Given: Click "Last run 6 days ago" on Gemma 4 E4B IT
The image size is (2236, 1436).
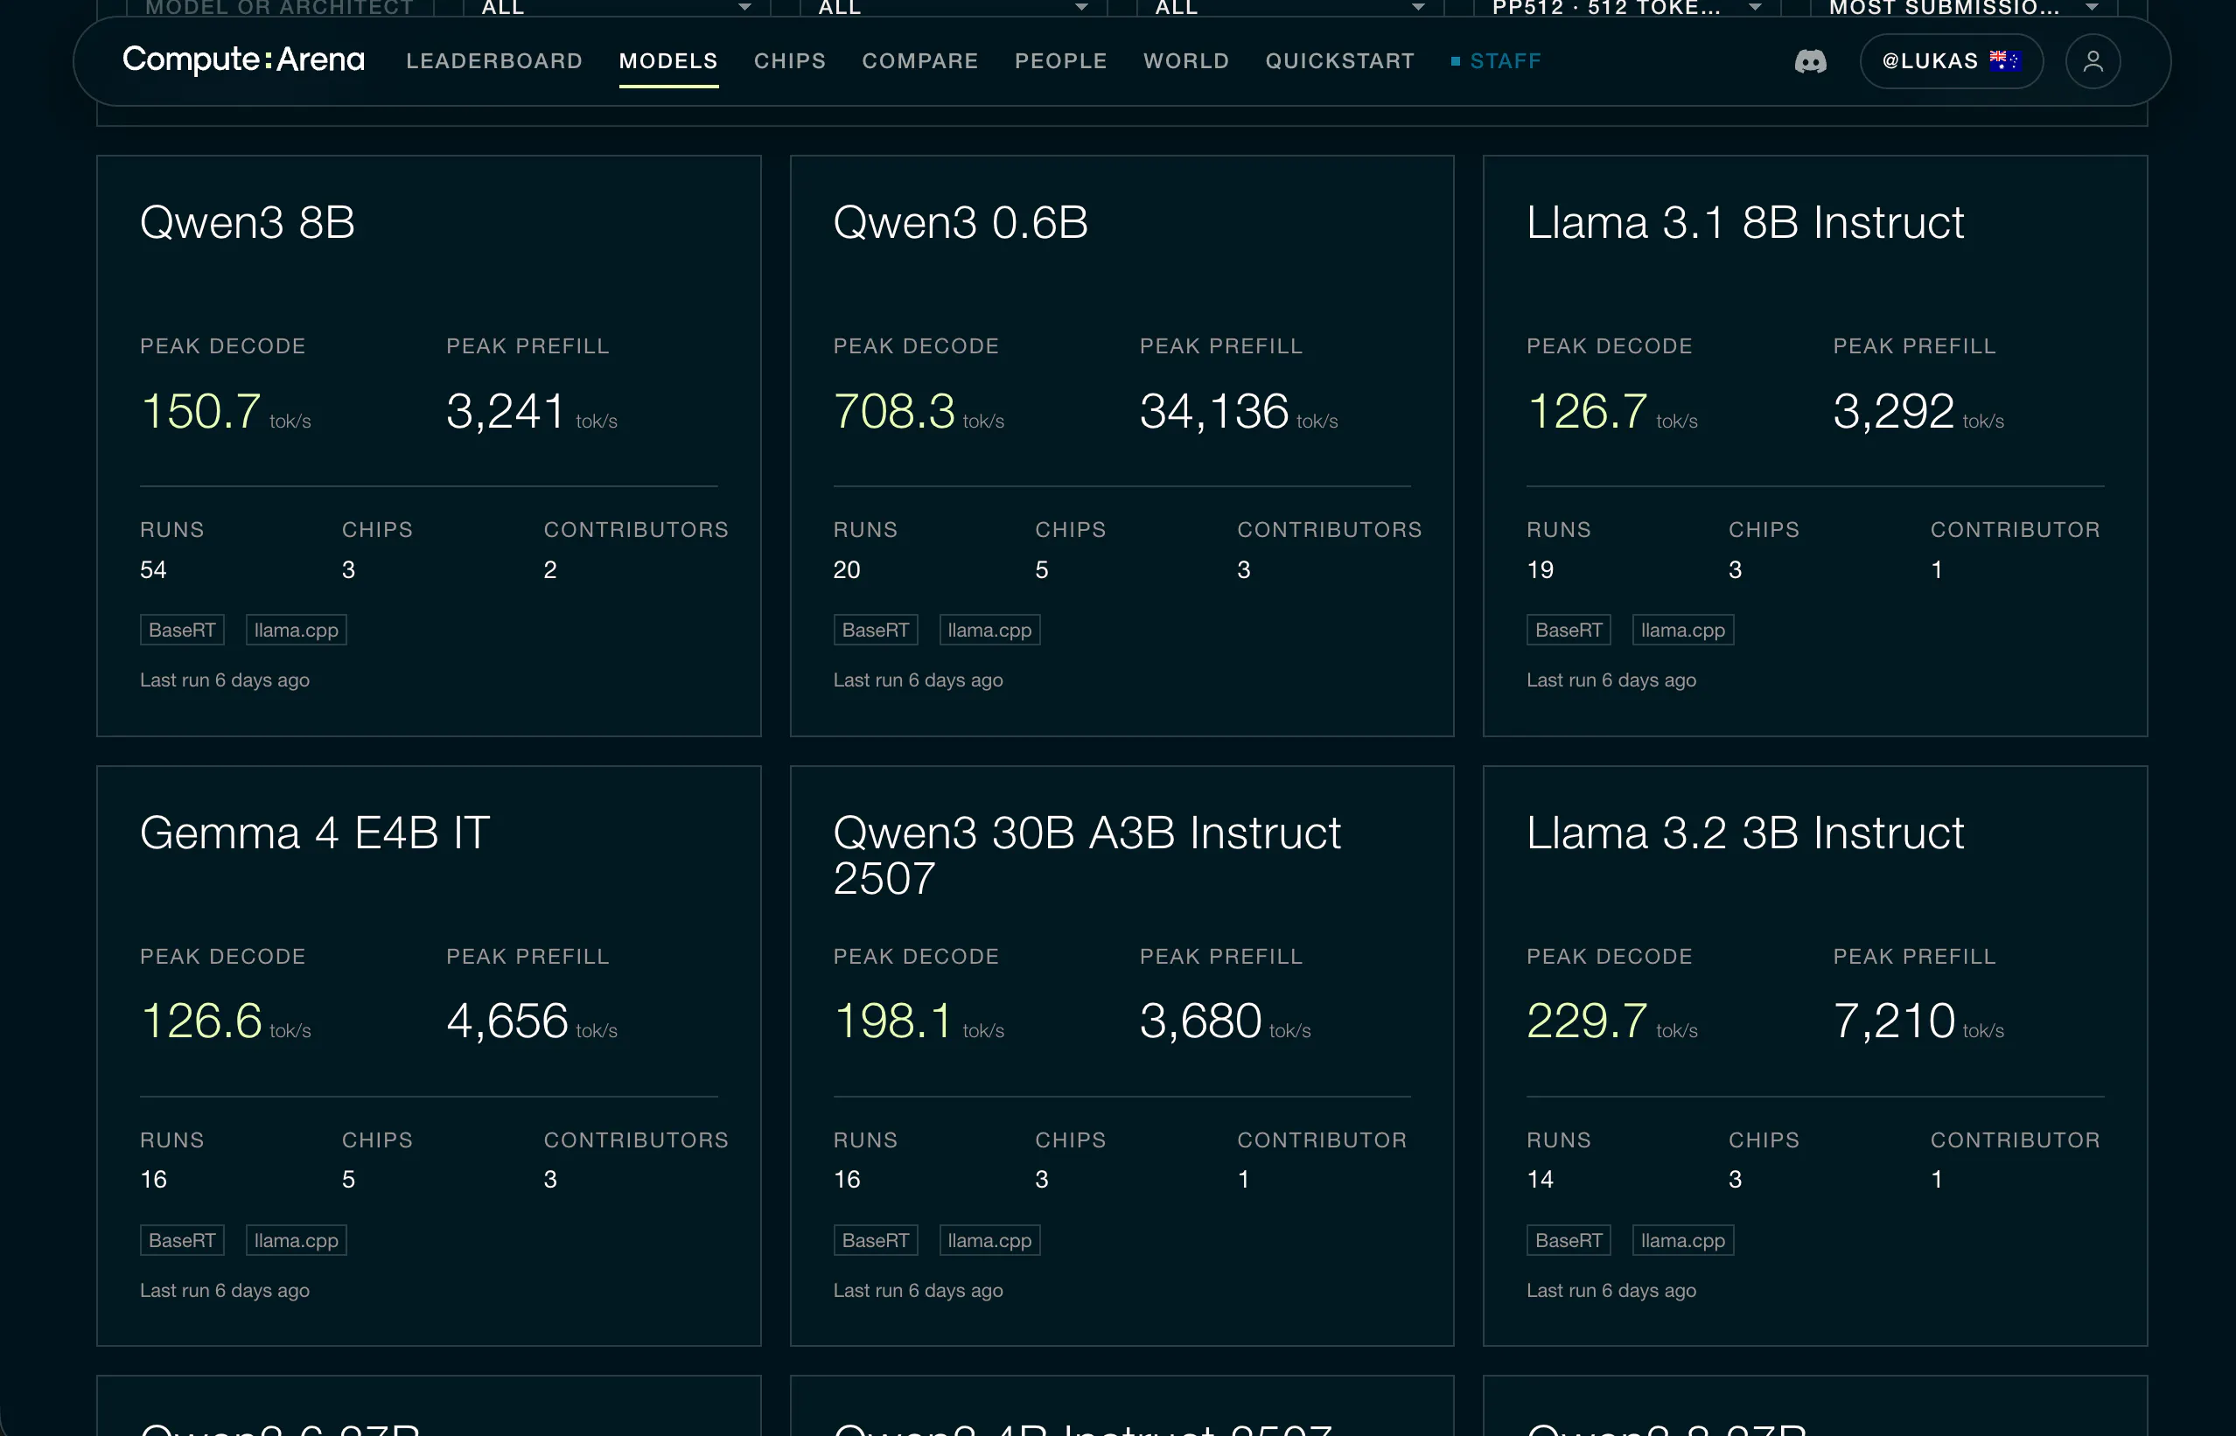Looking at the screenshot, I should 225,1291.
